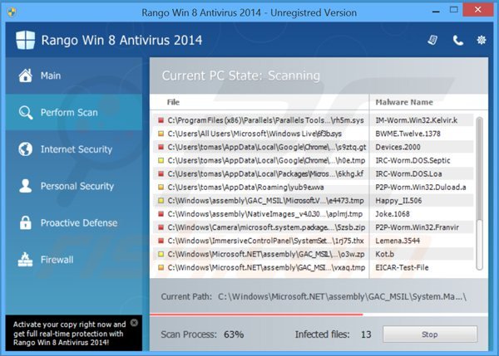This screenshot has width=499, height=356.
Task: Select the aplmj.tmp NativeImages row
Action: (x=314, y=214)
